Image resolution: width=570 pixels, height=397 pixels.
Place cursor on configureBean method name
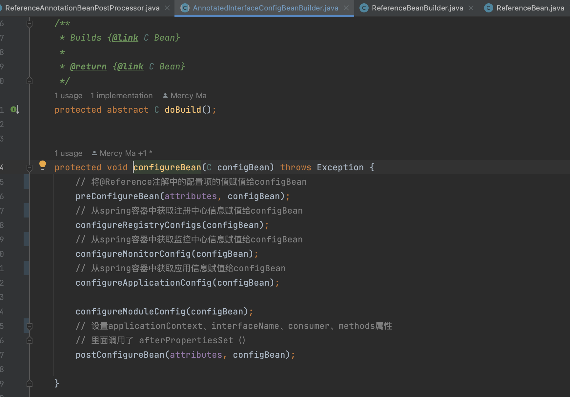(x=167, y=167)
